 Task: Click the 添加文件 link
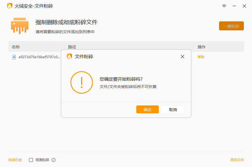coord(237,160)
